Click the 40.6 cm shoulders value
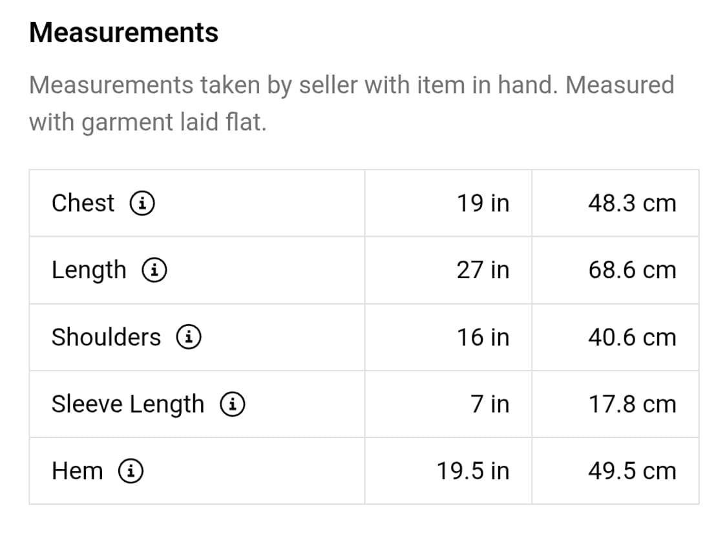This screenshot has width=727, height=535. pyautogui.click(x=633, y=337)
